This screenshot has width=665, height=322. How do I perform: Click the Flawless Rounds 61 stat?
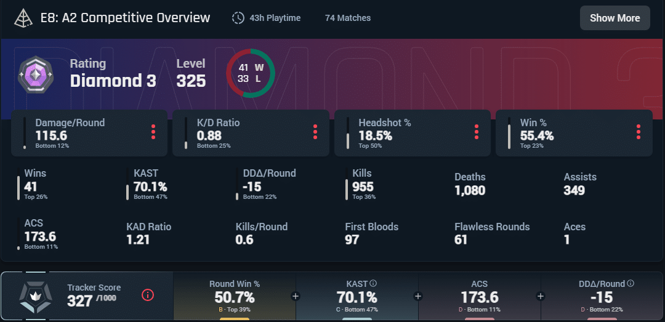coord(492,233)
